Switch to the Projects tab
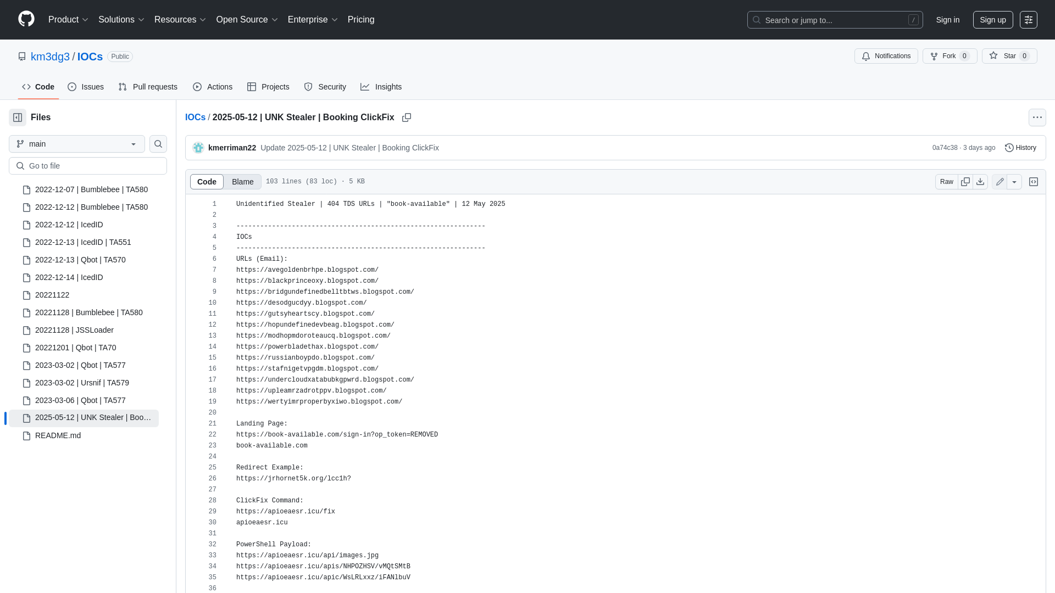 tap(268, 87)
